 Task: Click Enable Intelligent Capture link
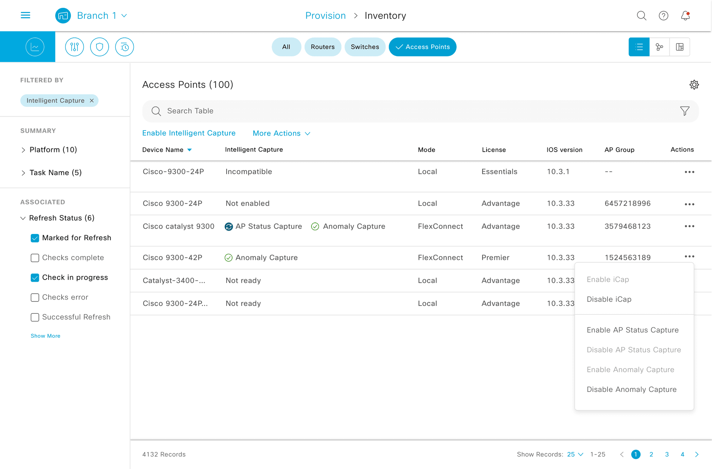(x=189, y=133)
